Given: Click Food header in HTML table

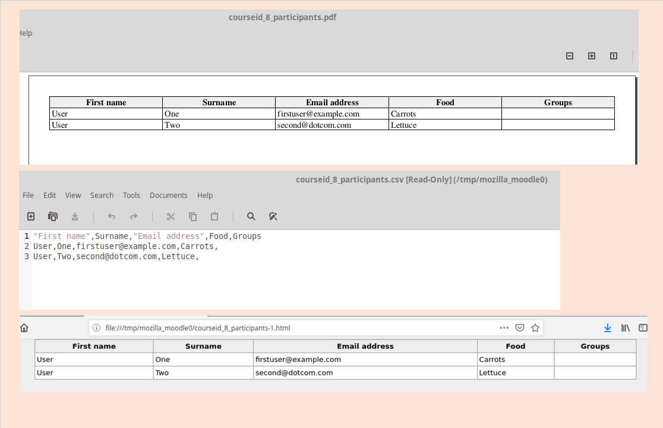Looking at the screenshot, I should (x=516, y=346).
